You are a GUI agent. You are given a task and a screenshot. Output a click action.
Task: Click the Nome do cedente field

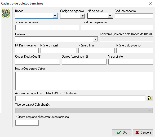pyautogui.click(x=47, y=27)
